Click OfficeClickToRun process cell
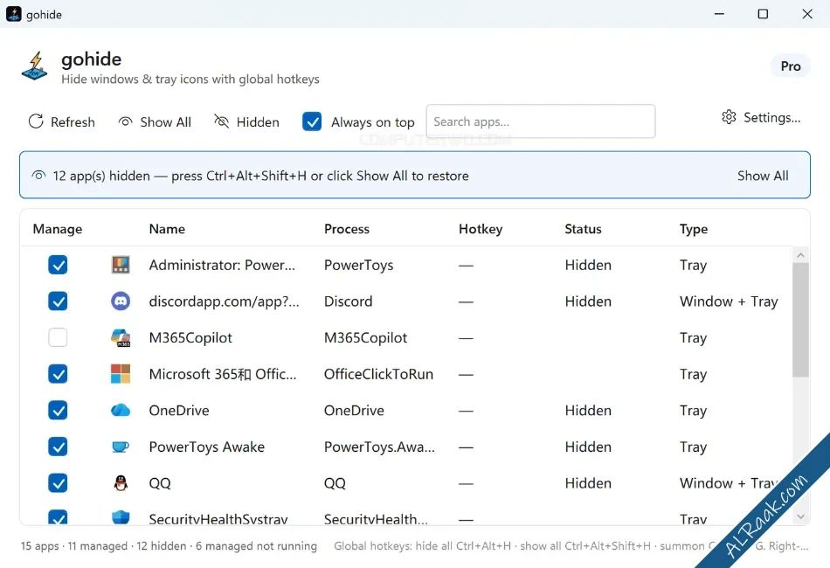This screenshot has width=830, height=568. tap(378, 374)
